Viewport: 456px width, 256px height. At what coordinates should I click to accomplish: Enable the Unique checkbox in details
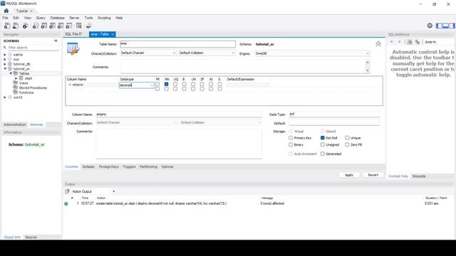pyautogui.click(x=347, y=138)
